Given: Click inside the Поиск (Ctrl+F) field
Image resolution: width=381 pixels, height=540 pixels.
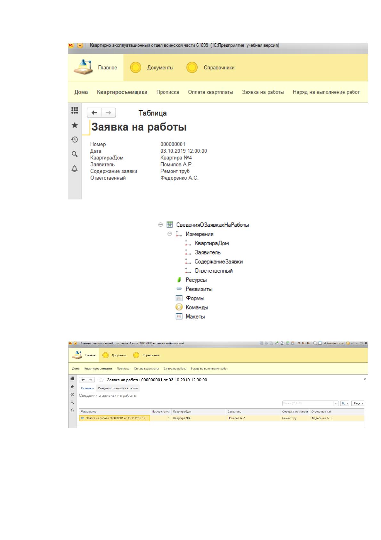Looking at the screenshot, I should tap(308, 403).
